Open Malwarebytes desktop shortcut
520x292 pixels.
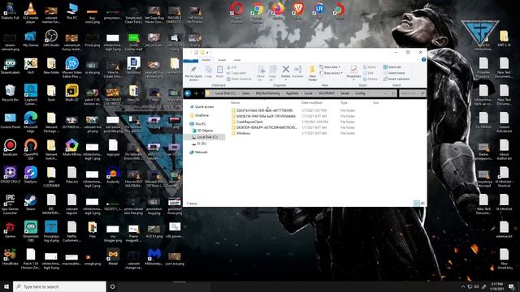point(154,257)
